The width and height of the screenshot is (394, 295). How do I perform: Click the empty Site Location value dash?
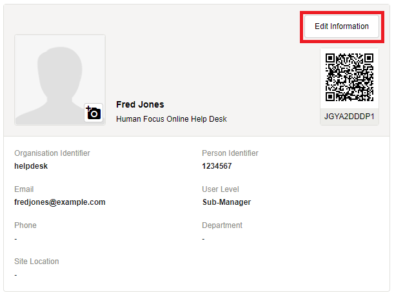(x=16, y=275)
